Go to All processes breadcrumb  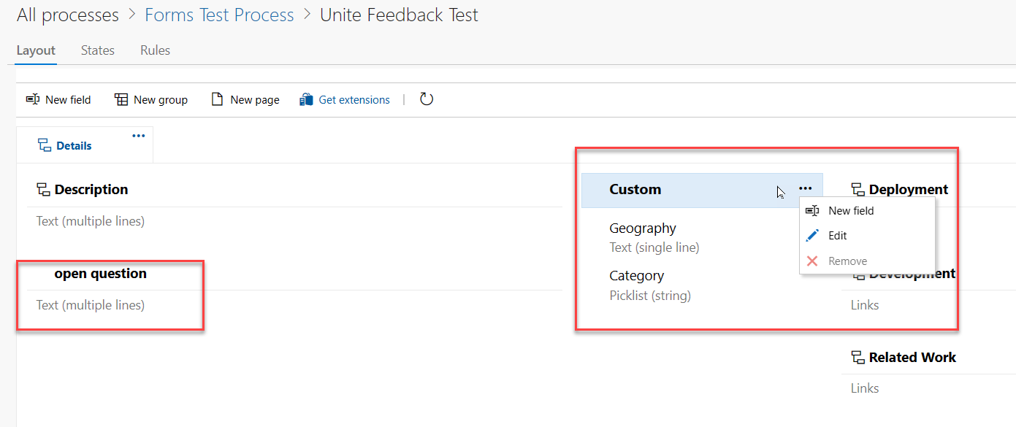coord(67,15)
